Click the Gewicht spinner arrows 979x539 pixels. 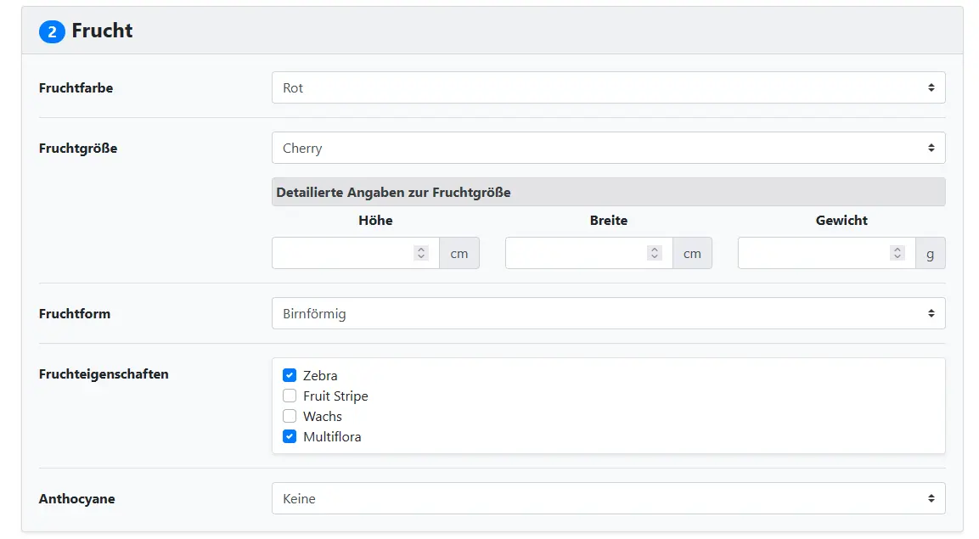(897, 253)
